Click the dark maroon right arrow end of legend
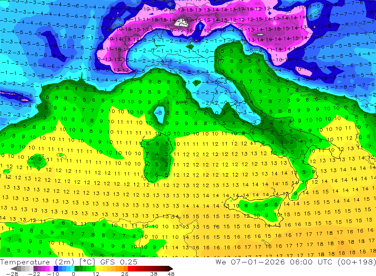376x276 pixels. [171, 268]
